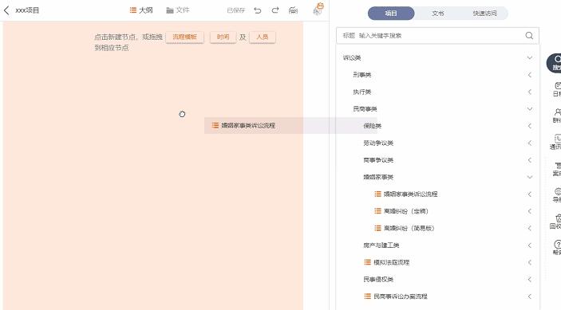Select the 房产与建工类 tree item
The width and height of the screenshot is (561, 310).
[x=381, y=245]
